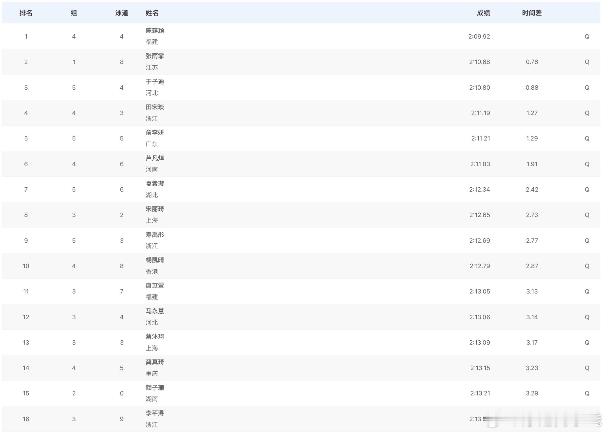The image size is (607, 434).
Task: Click the 组 column header
Action: coord(74,13)
